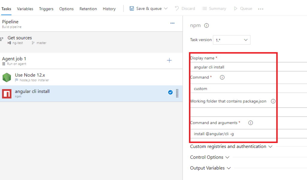Click the Summary button
Screen dimensions: 307x180
click(214, 9)
